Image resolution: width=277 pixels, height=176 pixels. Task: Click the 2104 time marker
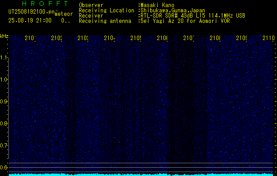[109, 38]
